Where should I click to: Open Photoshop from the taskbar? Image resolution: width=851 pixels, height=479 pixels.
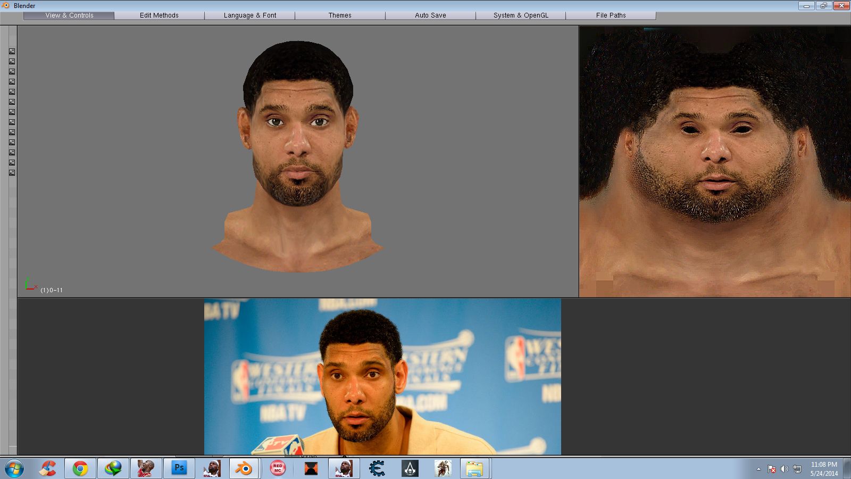click(179, 468)
